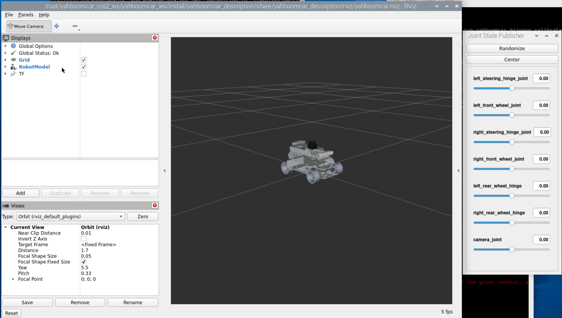Minimize the RViz window
The image size is (562, 318).
(437, 6)
